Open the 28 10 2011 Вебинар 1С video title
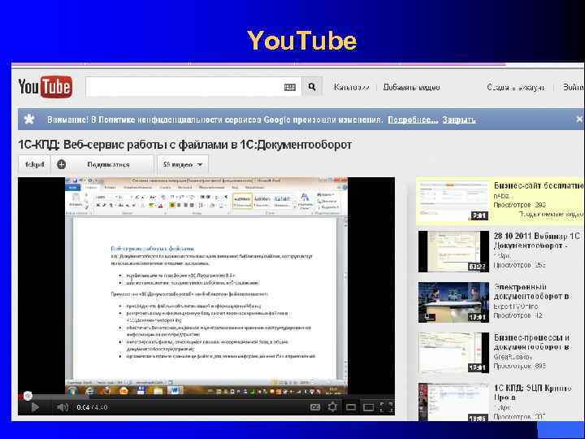The height and width of the screenshot is (439, 585). (x=536, y=241)
